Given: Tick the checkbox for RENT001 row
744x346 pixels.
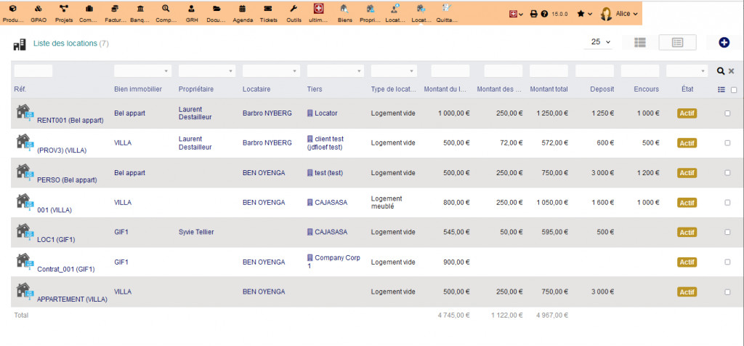Looking at the screenshot, I should pyautogui.click(x=727, y=113).
